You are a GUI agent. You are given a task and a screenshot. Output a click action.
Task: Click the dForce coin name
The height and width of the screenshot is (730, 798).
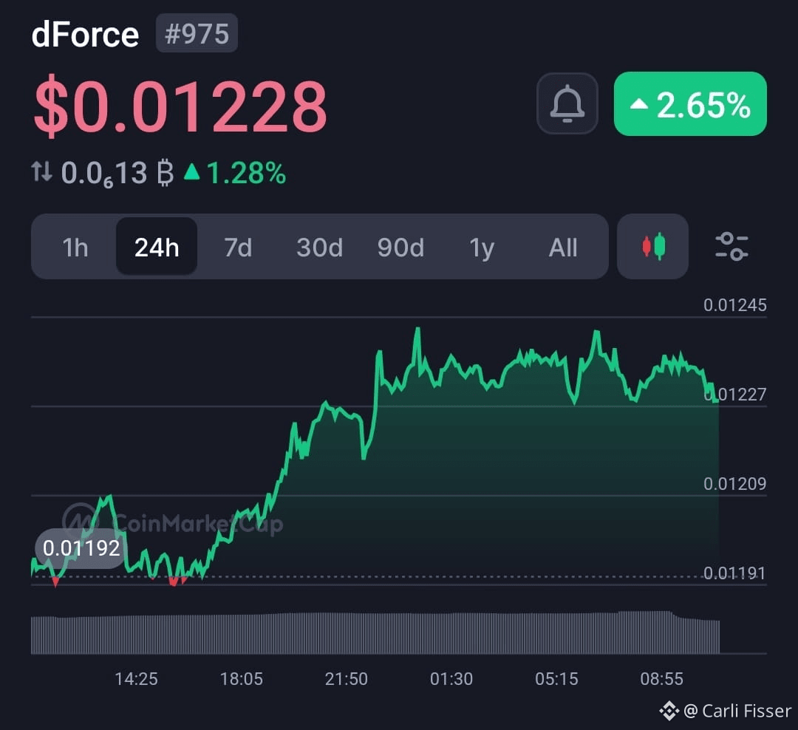point(84,33)
